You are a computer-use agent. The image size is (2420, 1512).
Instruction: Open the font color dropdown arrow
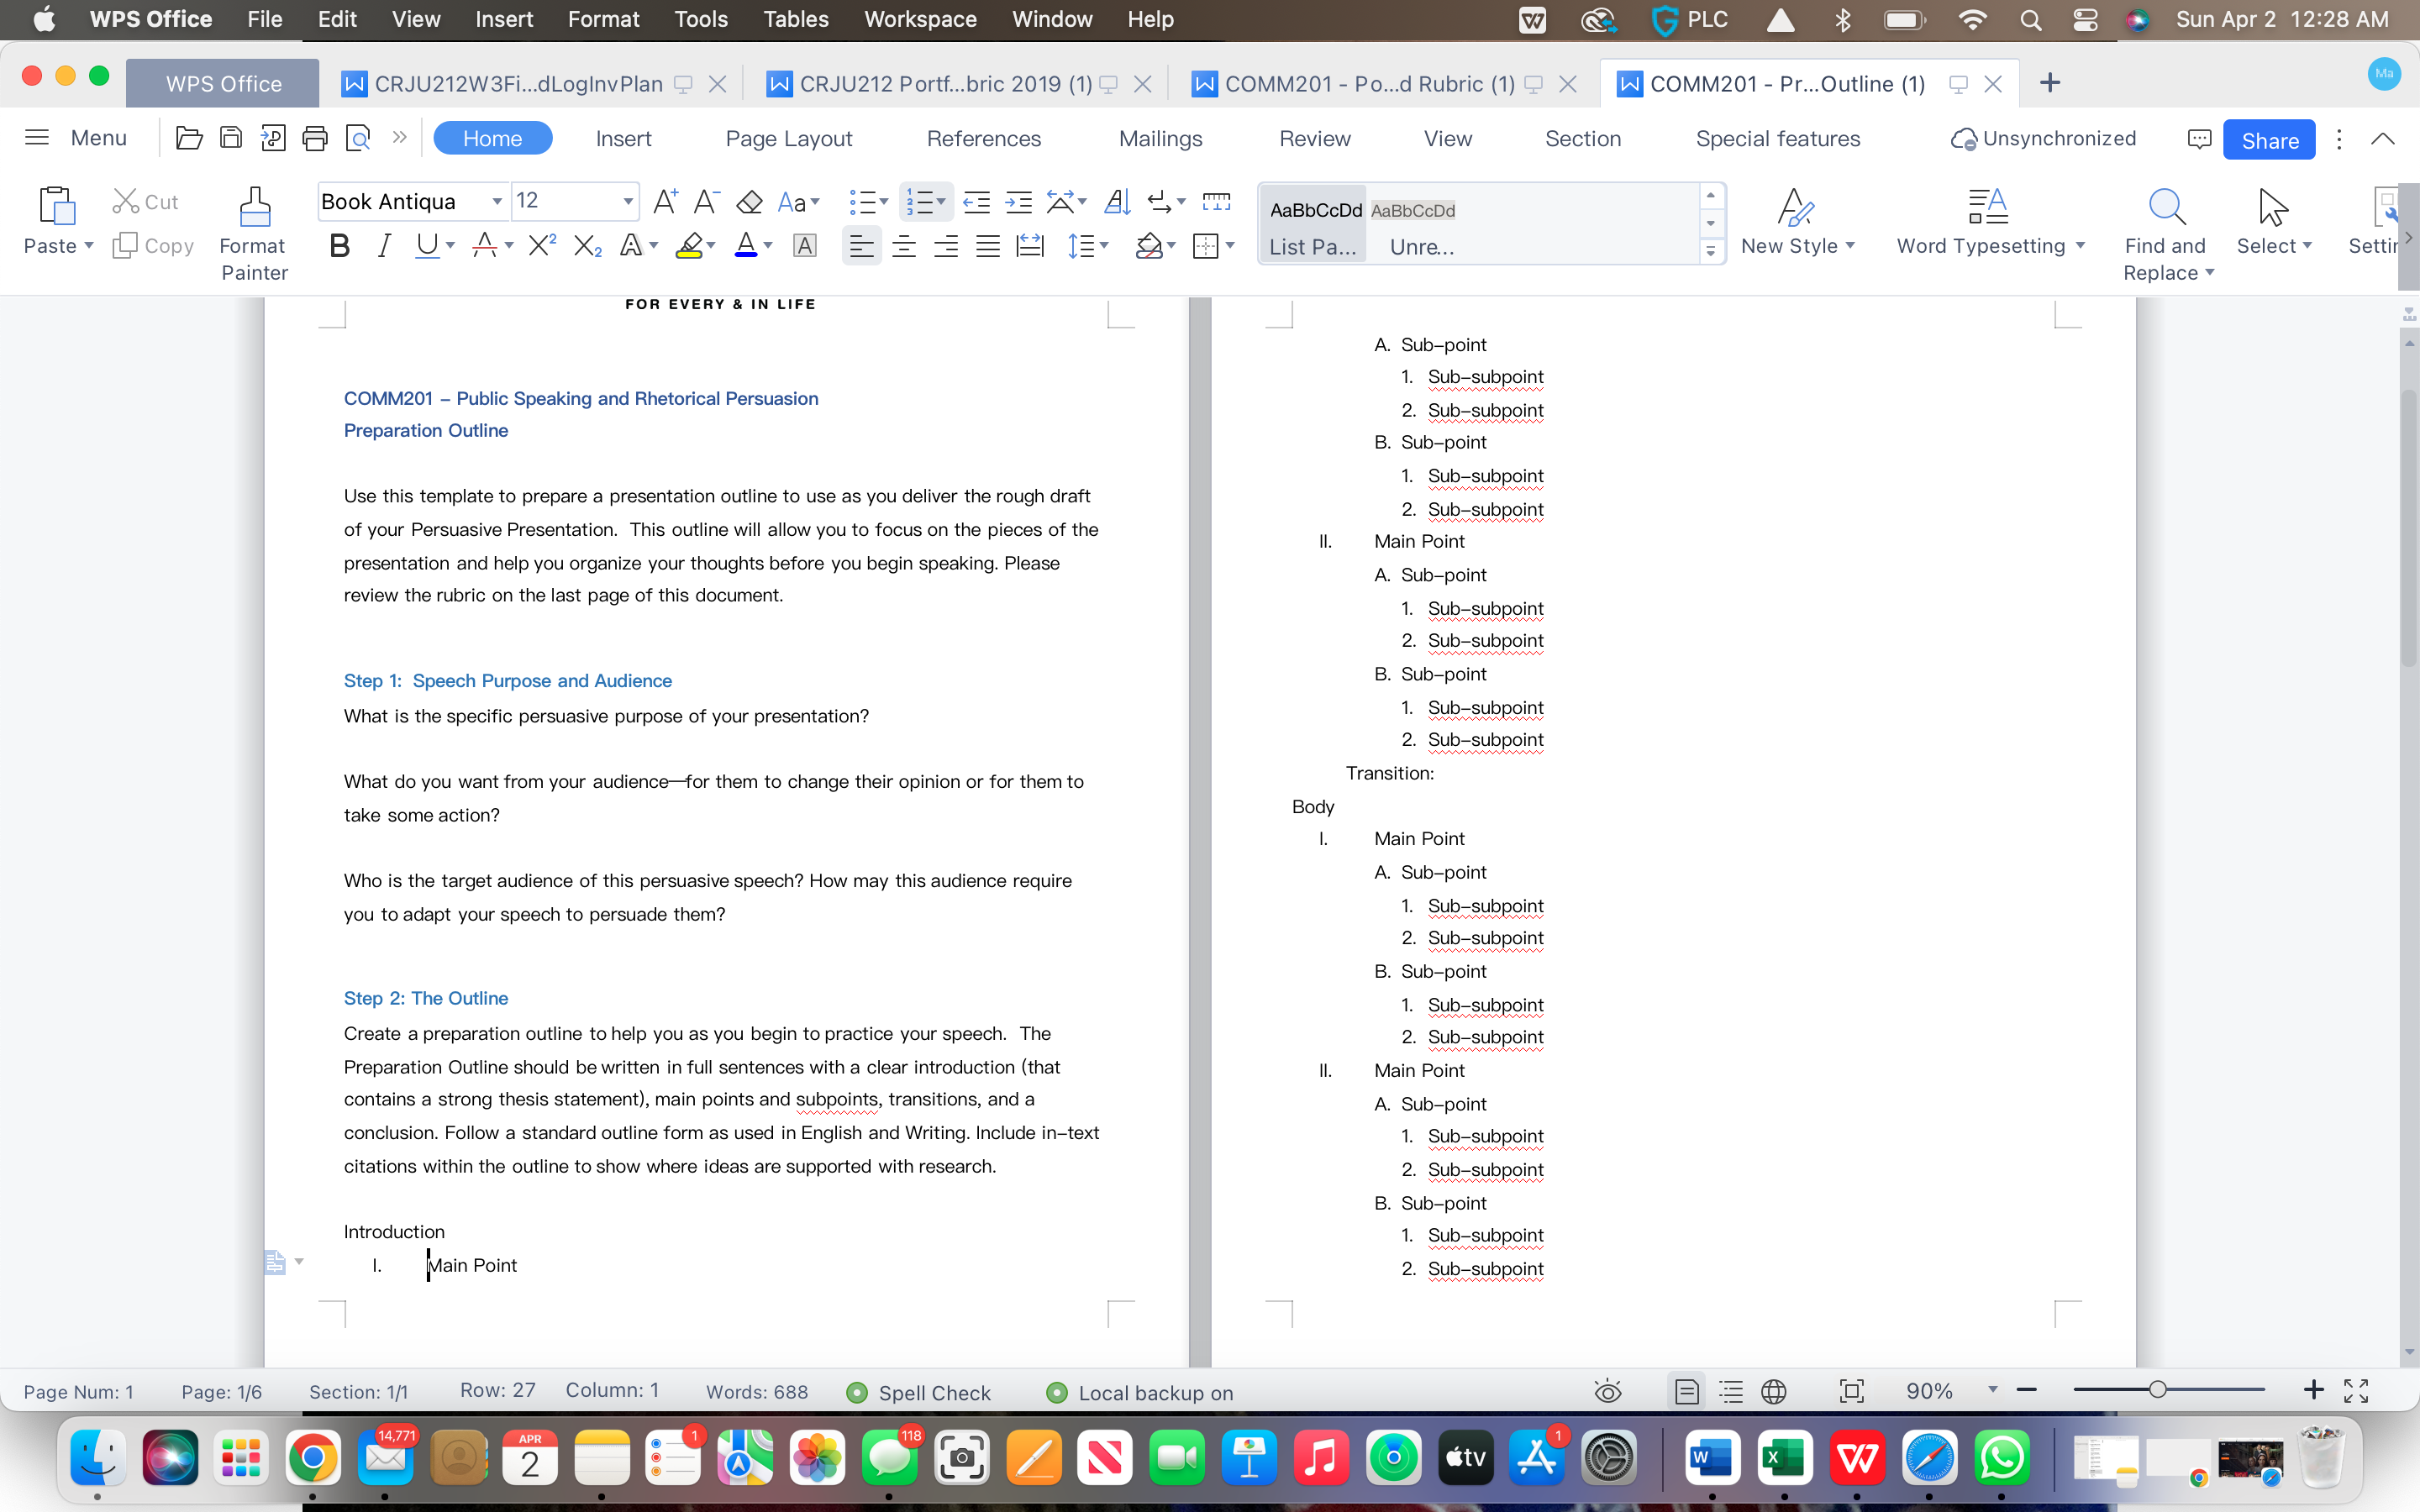[768, 245]
